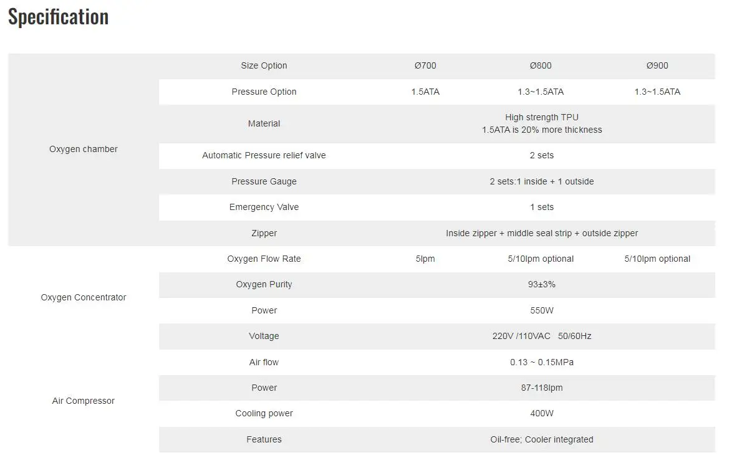This screenshot has width=732, height=473.
Task: Click the Size Option row label
Action: point(264,66)
